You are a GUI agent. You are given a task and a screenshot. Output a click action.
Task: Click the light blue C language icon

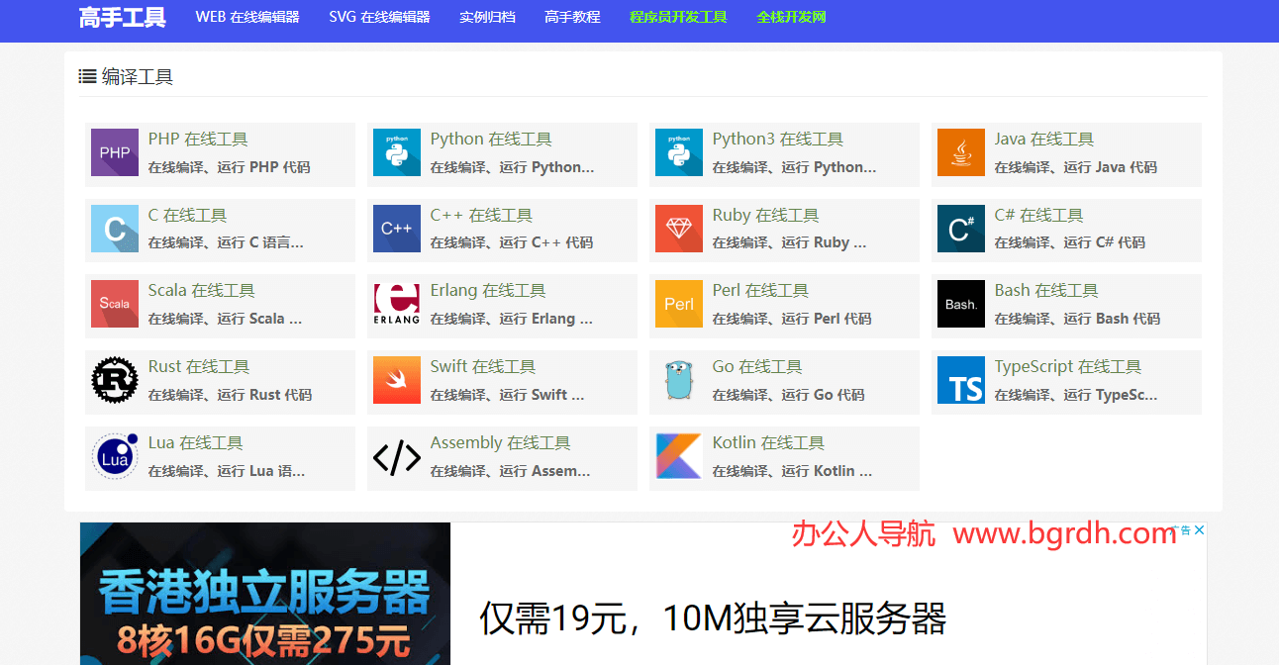[x=115, y=229]
